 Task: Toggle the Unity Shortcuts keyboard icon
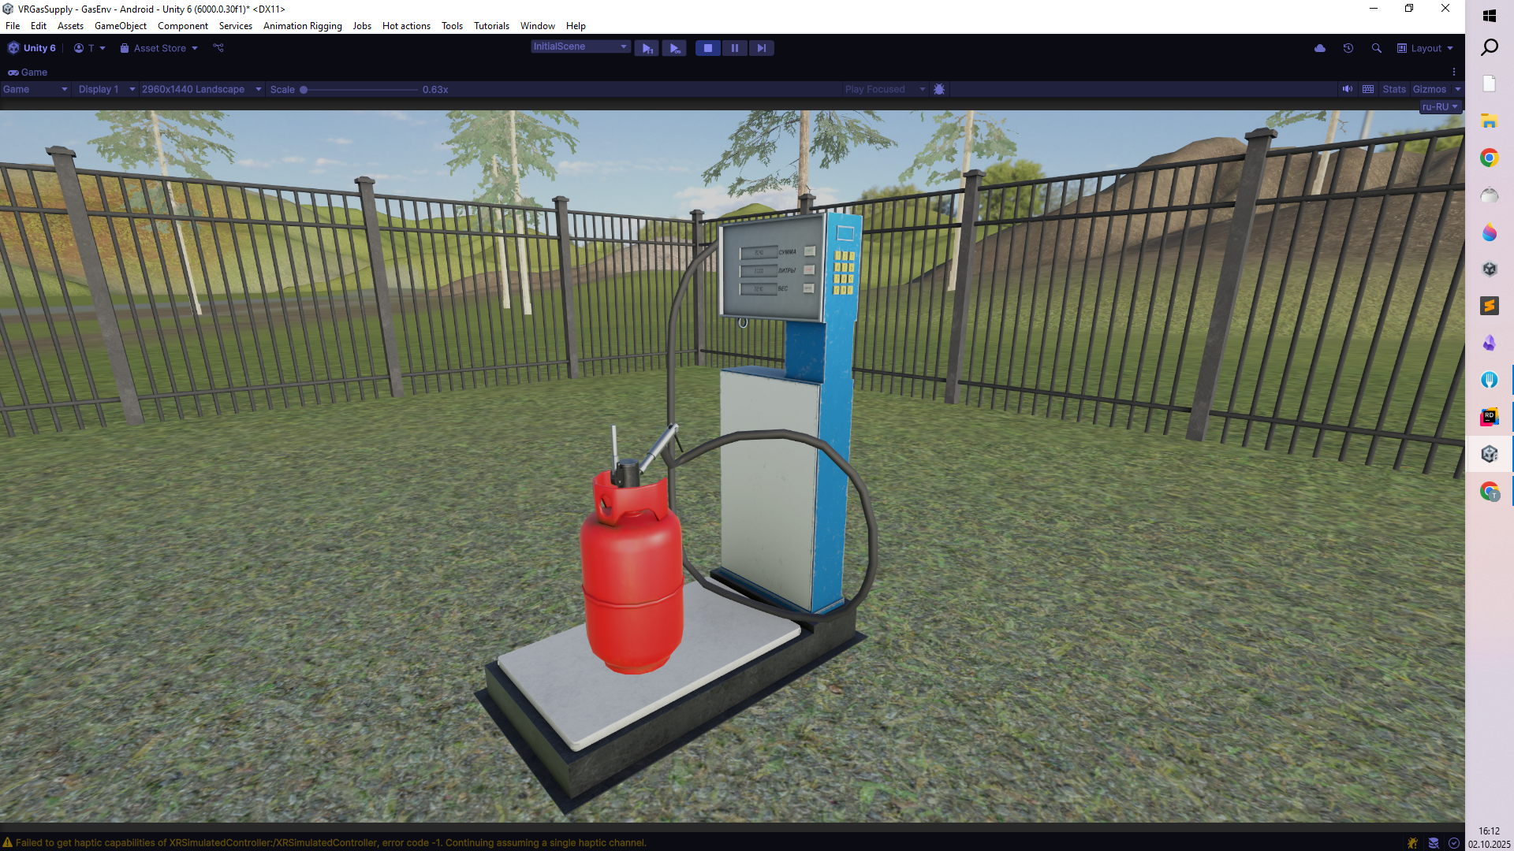tap(1368, 90)
